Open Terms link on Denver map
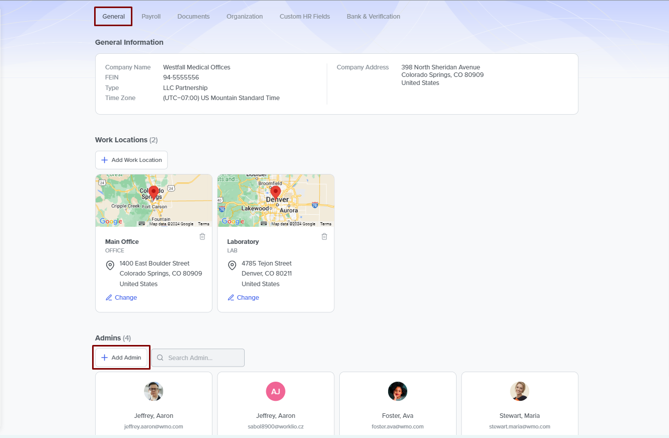The width and height of the screenshot is (669, 438). click(326, 224)
